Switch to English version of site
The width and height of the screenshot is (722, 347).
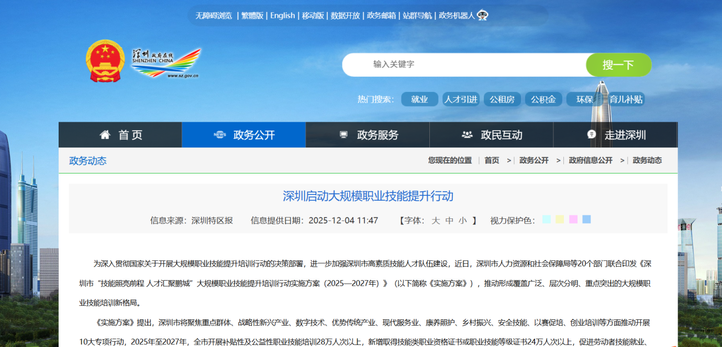point(283,16)
